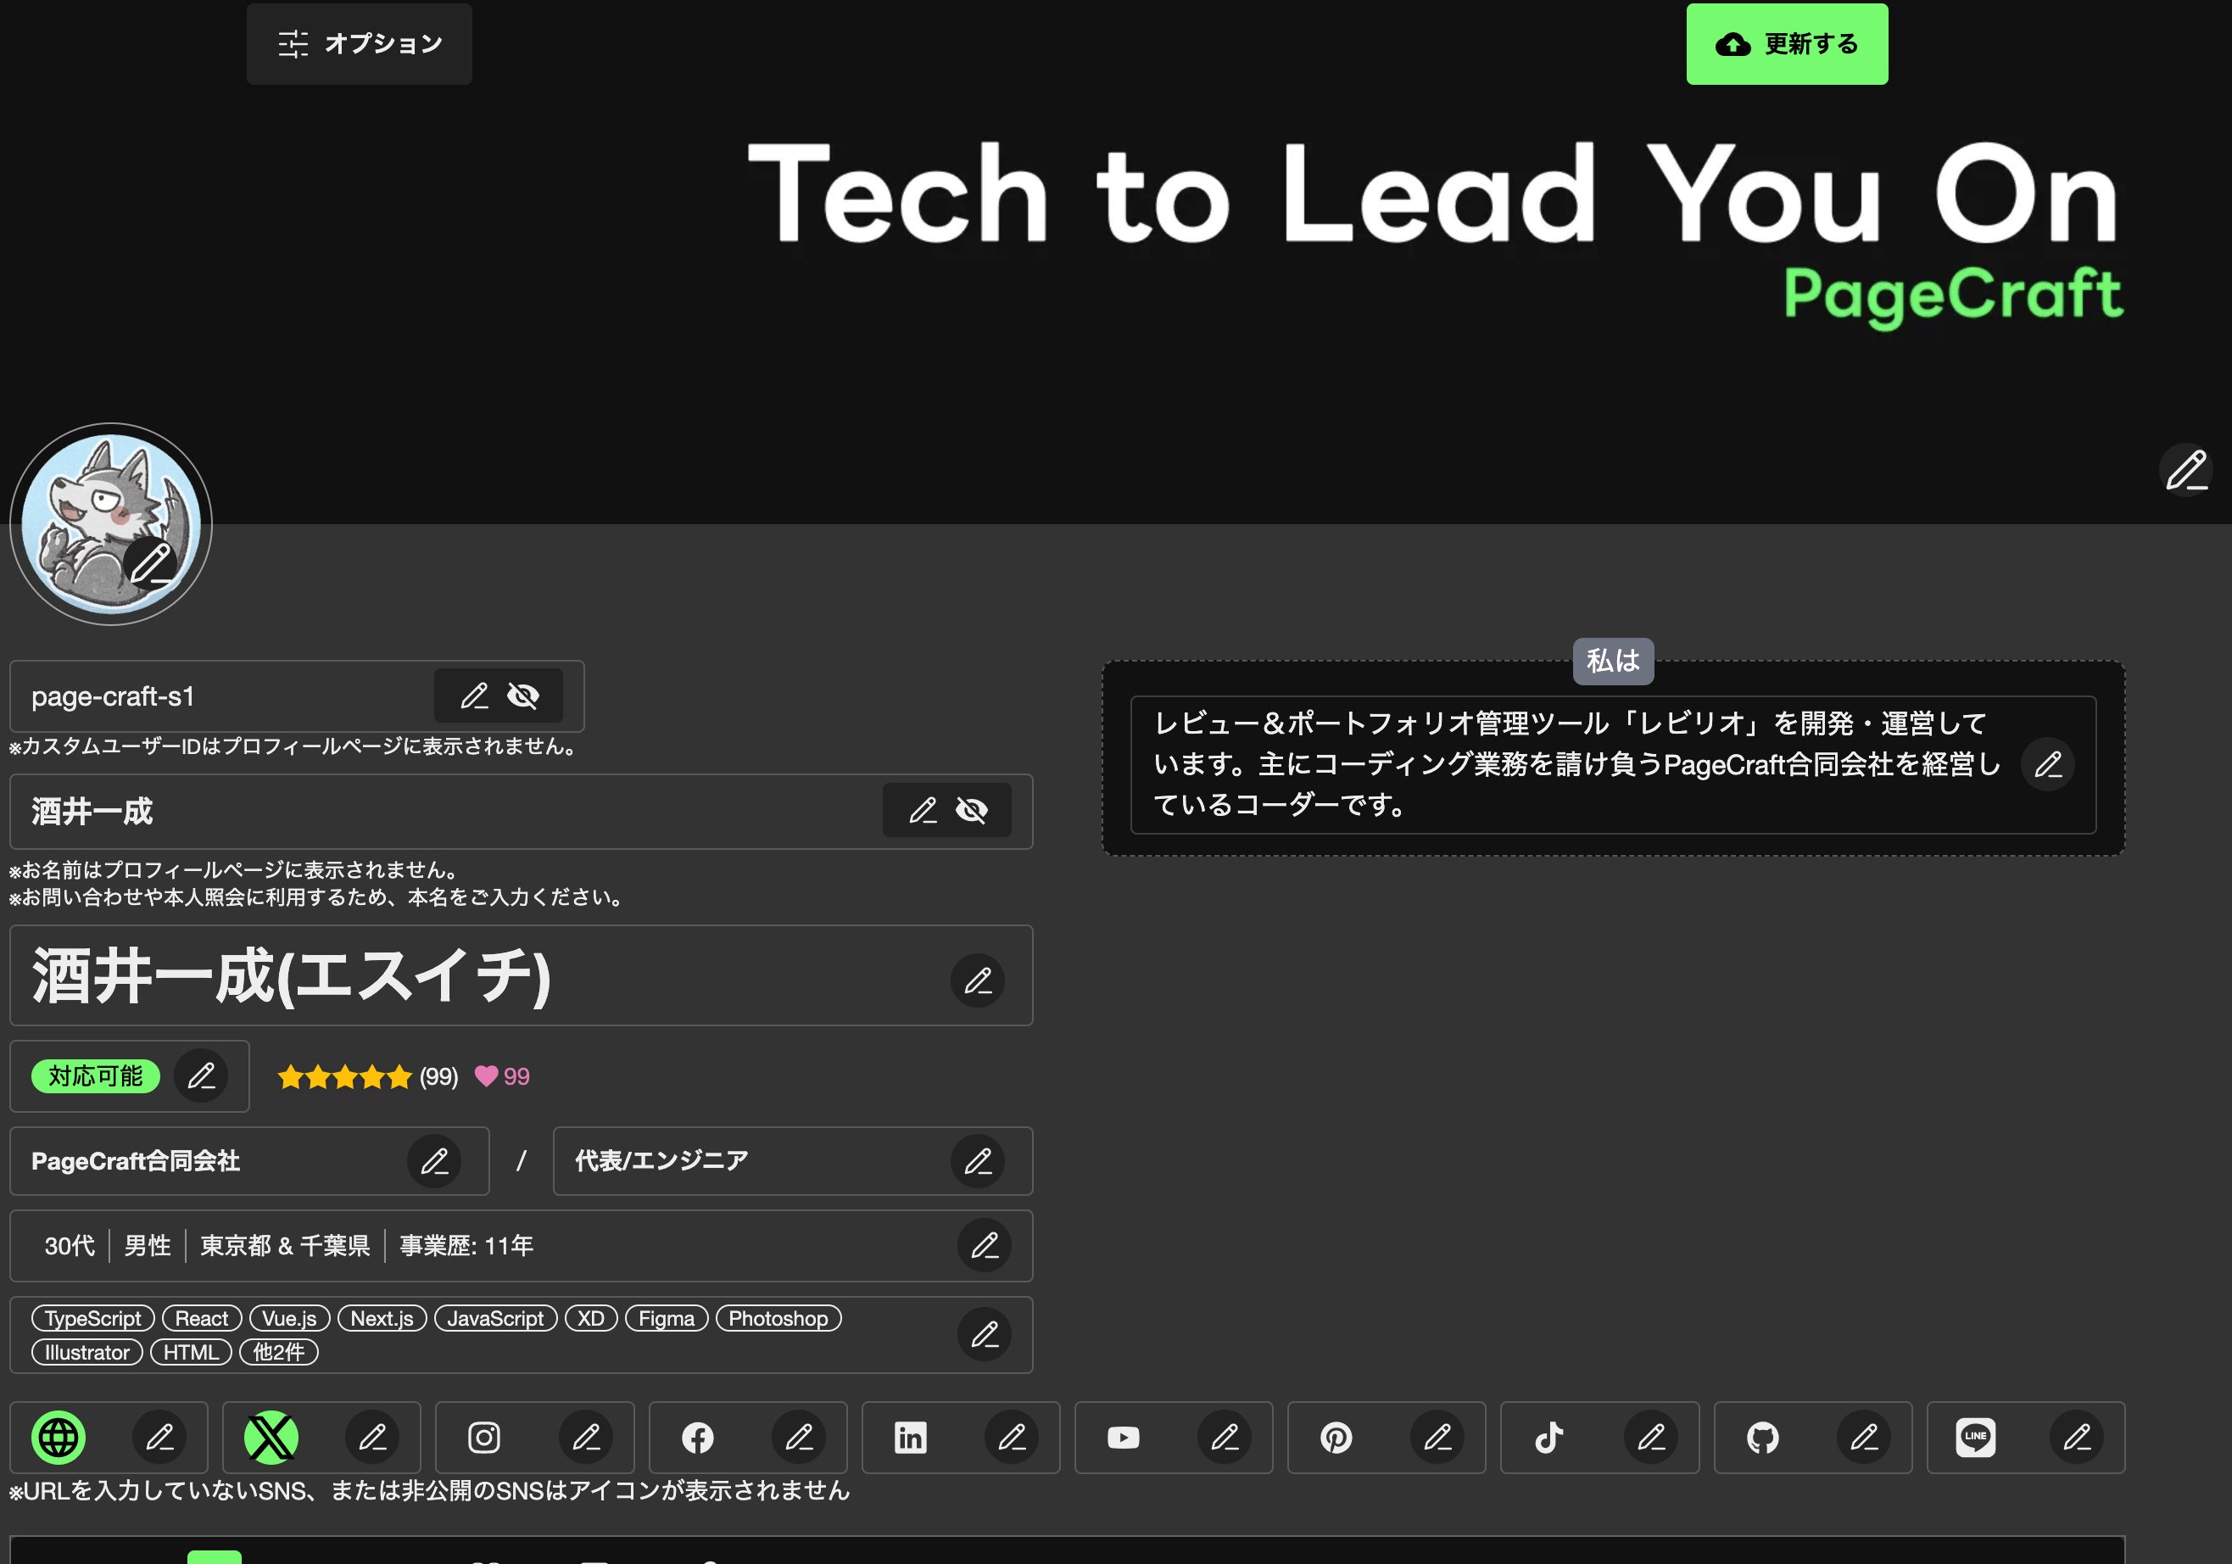
Task: Toggle visibility of real name 酒井一成
Action: pos(971,811)
